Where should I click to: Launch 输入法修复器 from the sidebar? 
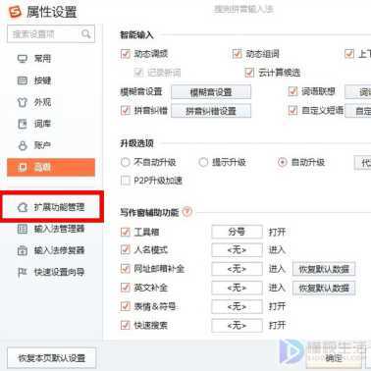51,250
